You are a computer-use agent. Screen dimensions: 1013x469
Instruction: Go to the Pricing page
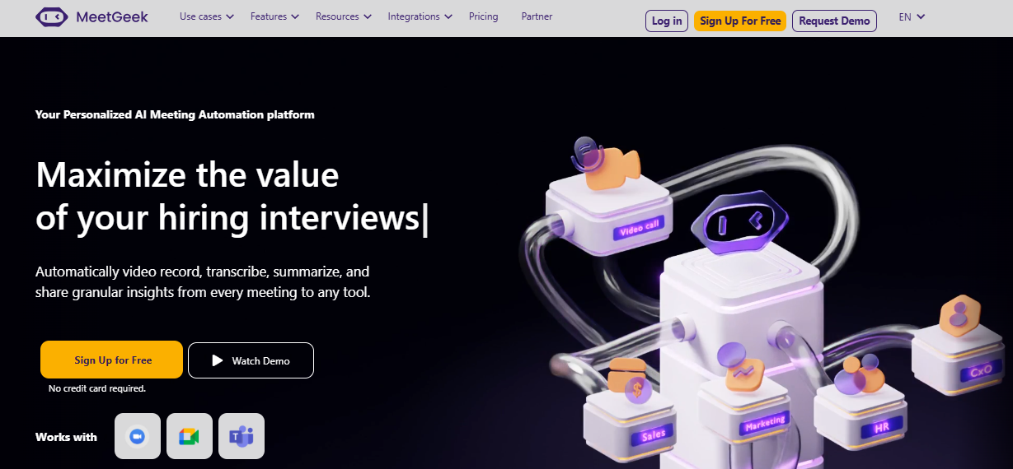(x=484, y=16)
